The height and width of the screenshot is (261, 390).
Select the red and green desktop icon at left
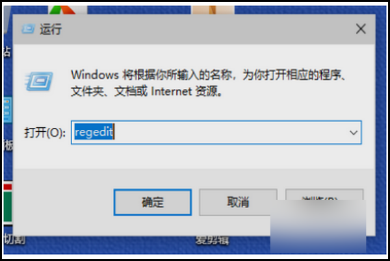(x=8, y=204)
